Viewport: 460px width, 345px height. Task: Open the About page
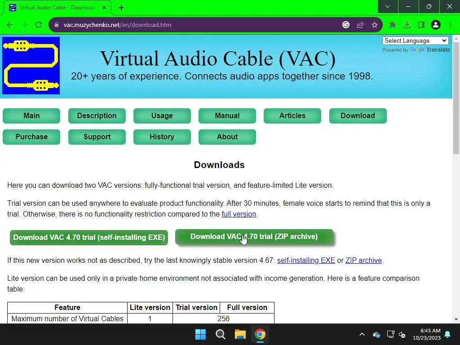tap(227, 137)
